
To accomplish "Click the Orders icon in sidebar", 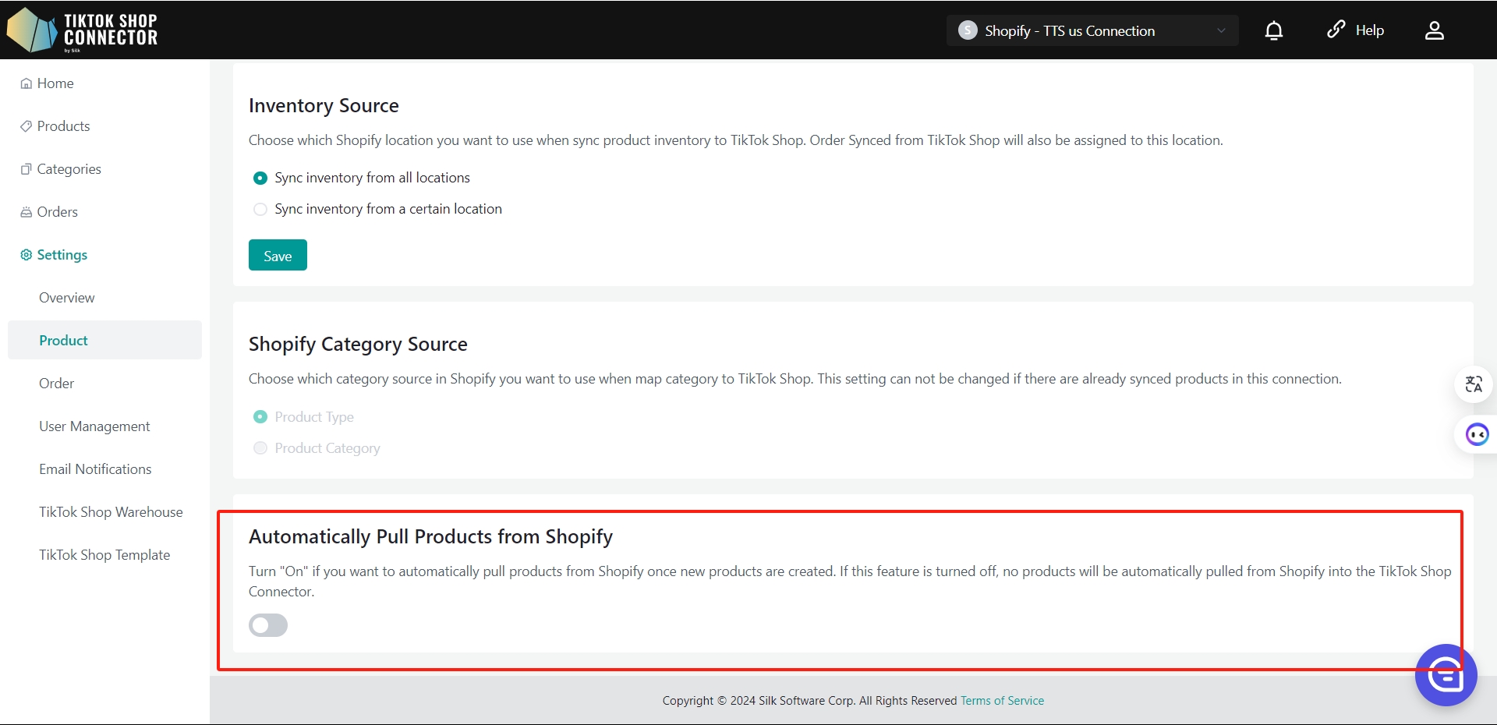I will pyautogui.click(x=27, y=212).
